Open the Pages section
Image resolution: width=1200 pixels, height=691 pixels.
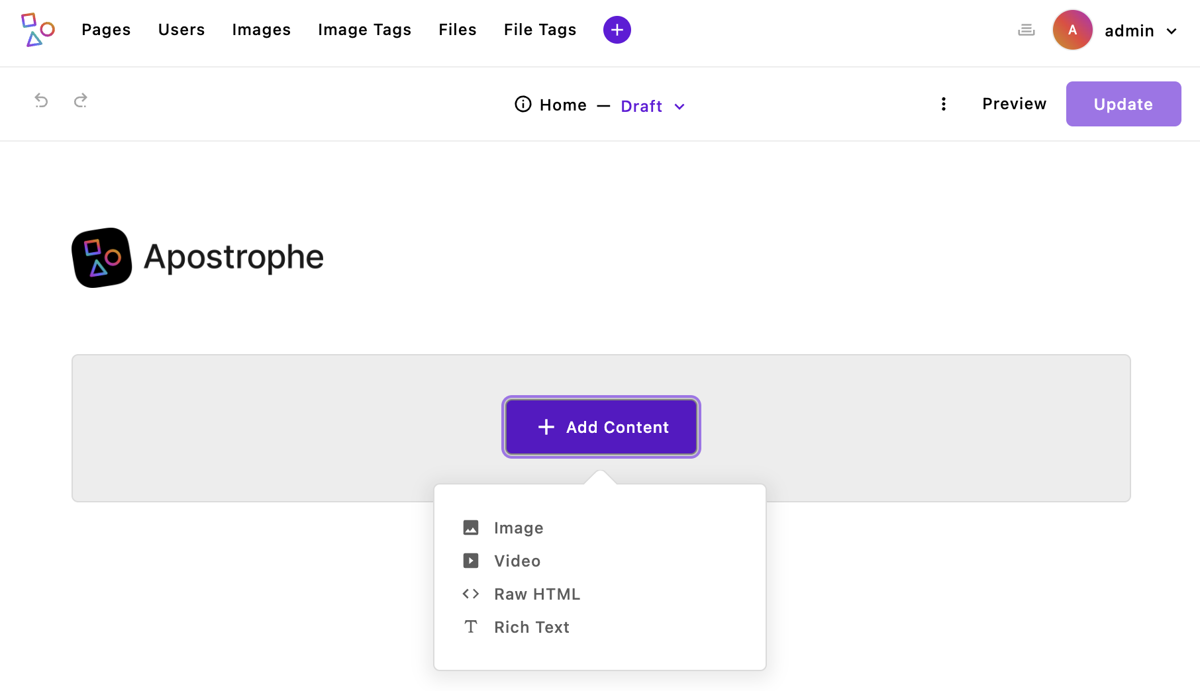(x=106, y=30)
